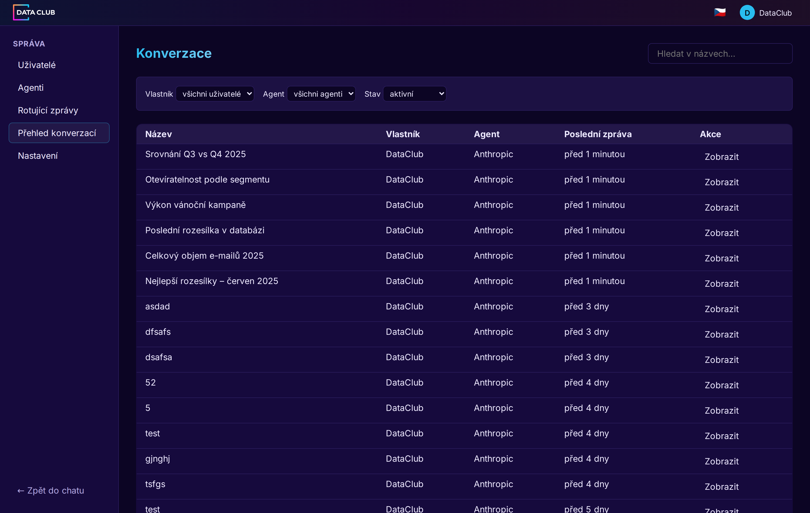Image resolution: width=810 pixels, height=513 pixels.
Task: Zobrazit the asdad conversation
Action: pyautogui.click(x=721, y=309)
